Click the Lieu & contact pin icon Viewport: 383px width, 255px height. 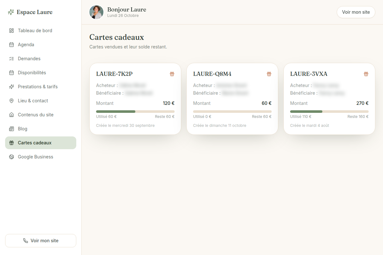point(11,101)
